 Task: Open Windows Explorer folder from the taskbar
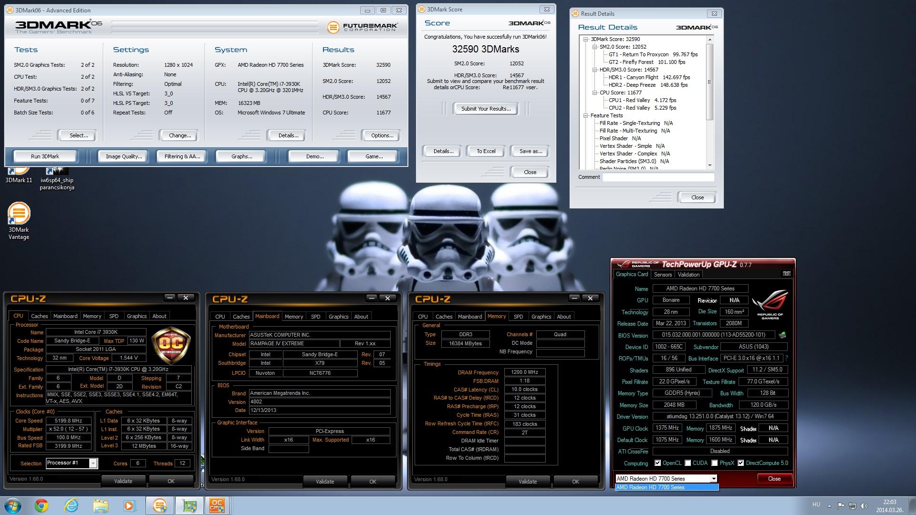pyautogui.click(x=101, y=505)
